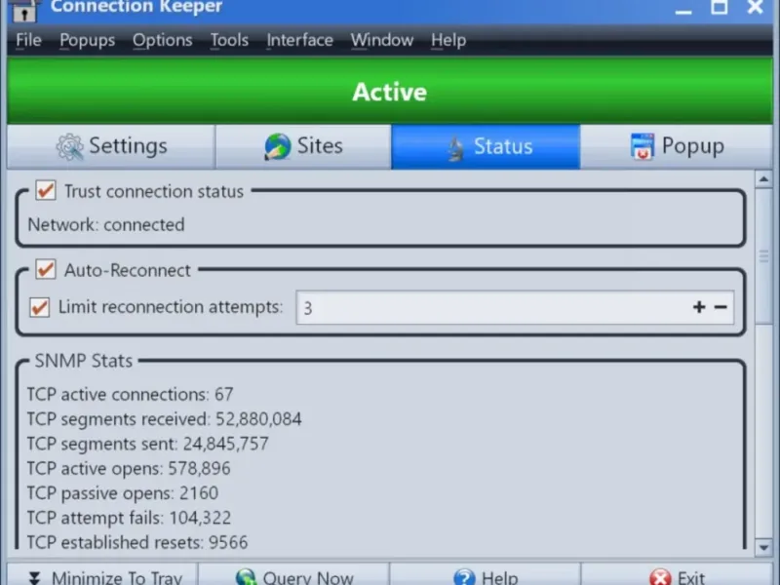This screenshot has width=780, height=585.
Task: Click the popup window icon on Popup tab
Action: 643,146
